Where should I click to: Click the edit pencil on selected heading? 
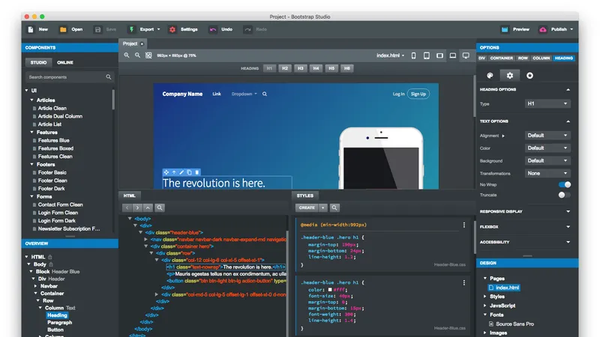[181, 172]
